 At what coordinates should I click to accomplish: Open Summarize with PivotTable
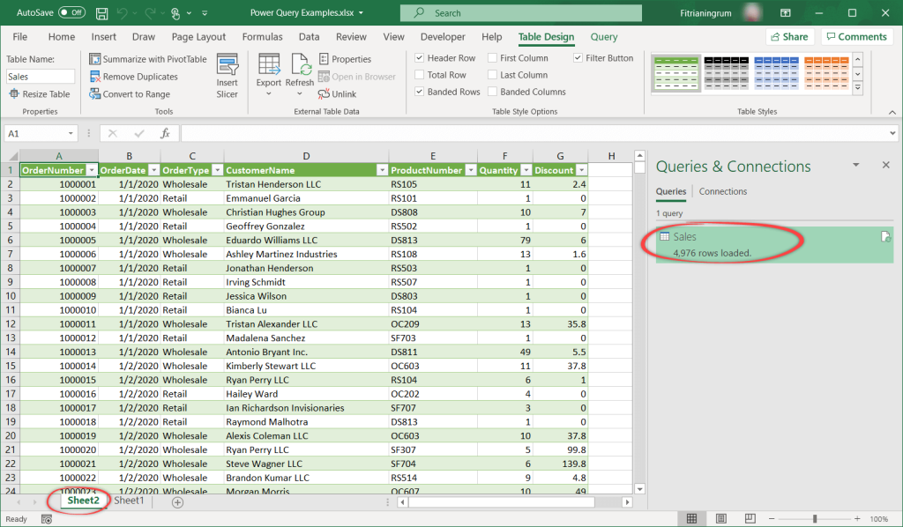(148, 59)
